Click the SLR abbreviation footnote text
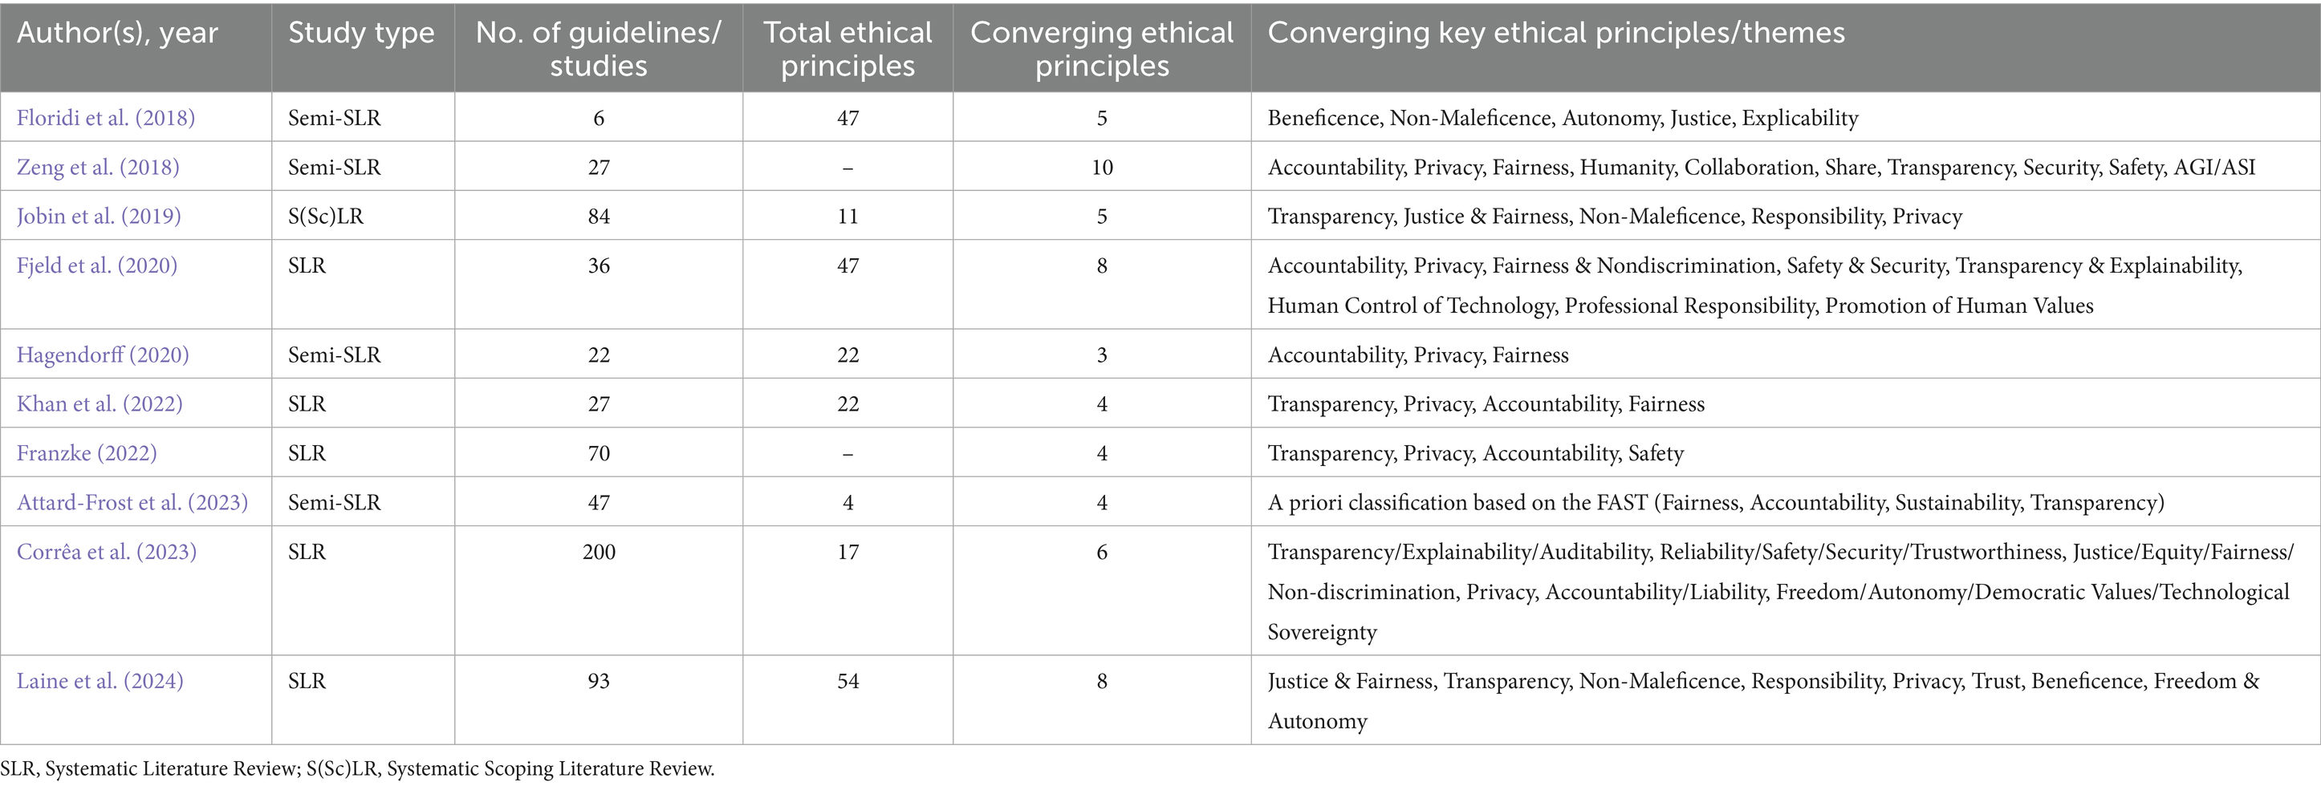This screenshot has width=2321, height=786. tap(357, 769)
